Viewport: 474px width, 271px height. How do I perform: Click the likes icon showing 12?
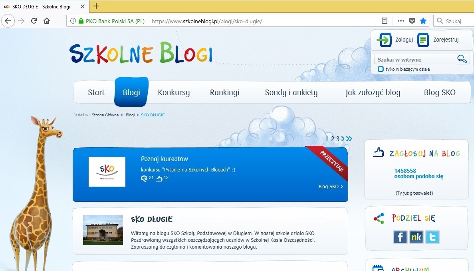159,178
